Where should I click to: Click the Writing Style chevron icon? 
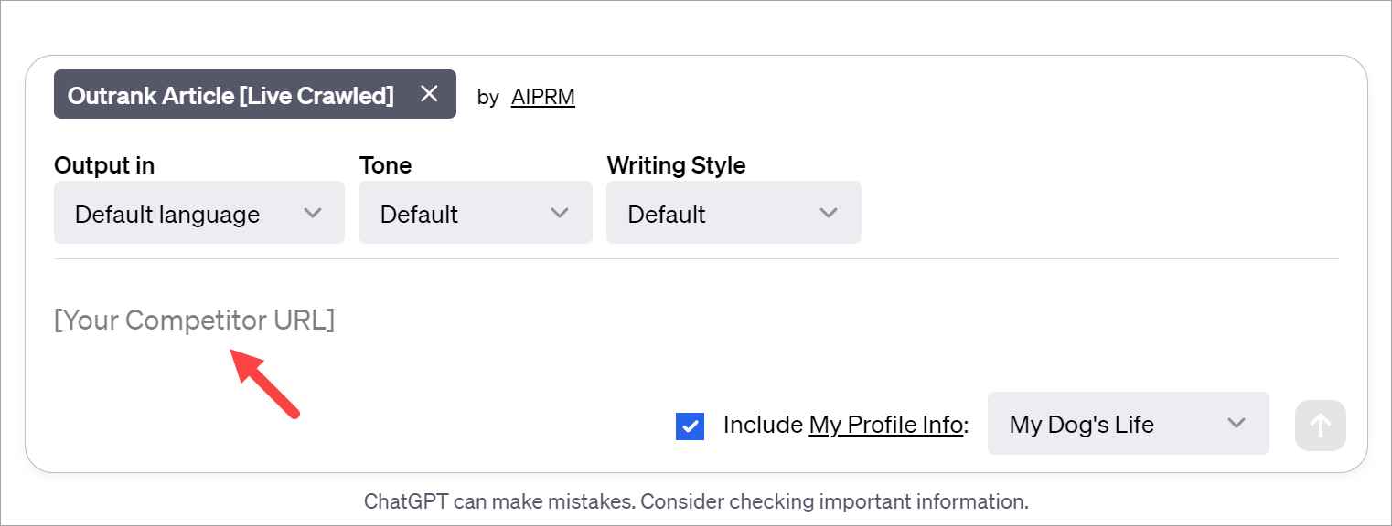click(828, 212)
